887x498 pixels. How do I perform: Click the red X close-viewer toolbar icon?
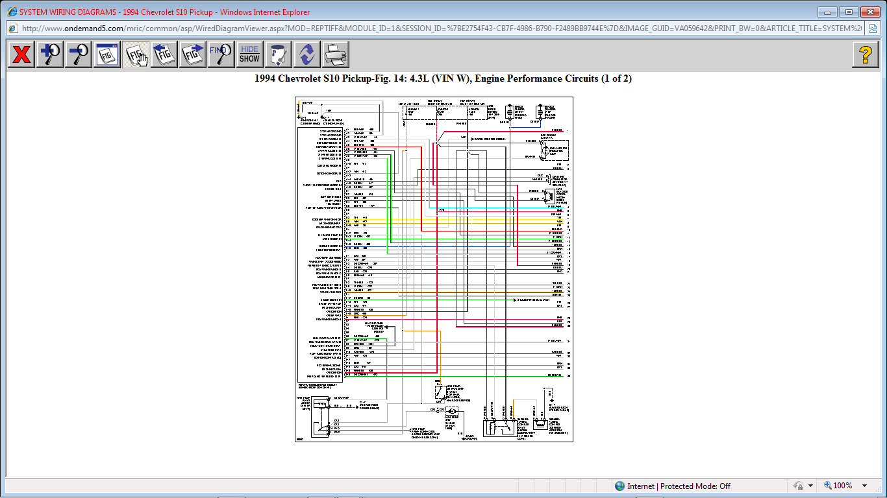tap(21, 54)
